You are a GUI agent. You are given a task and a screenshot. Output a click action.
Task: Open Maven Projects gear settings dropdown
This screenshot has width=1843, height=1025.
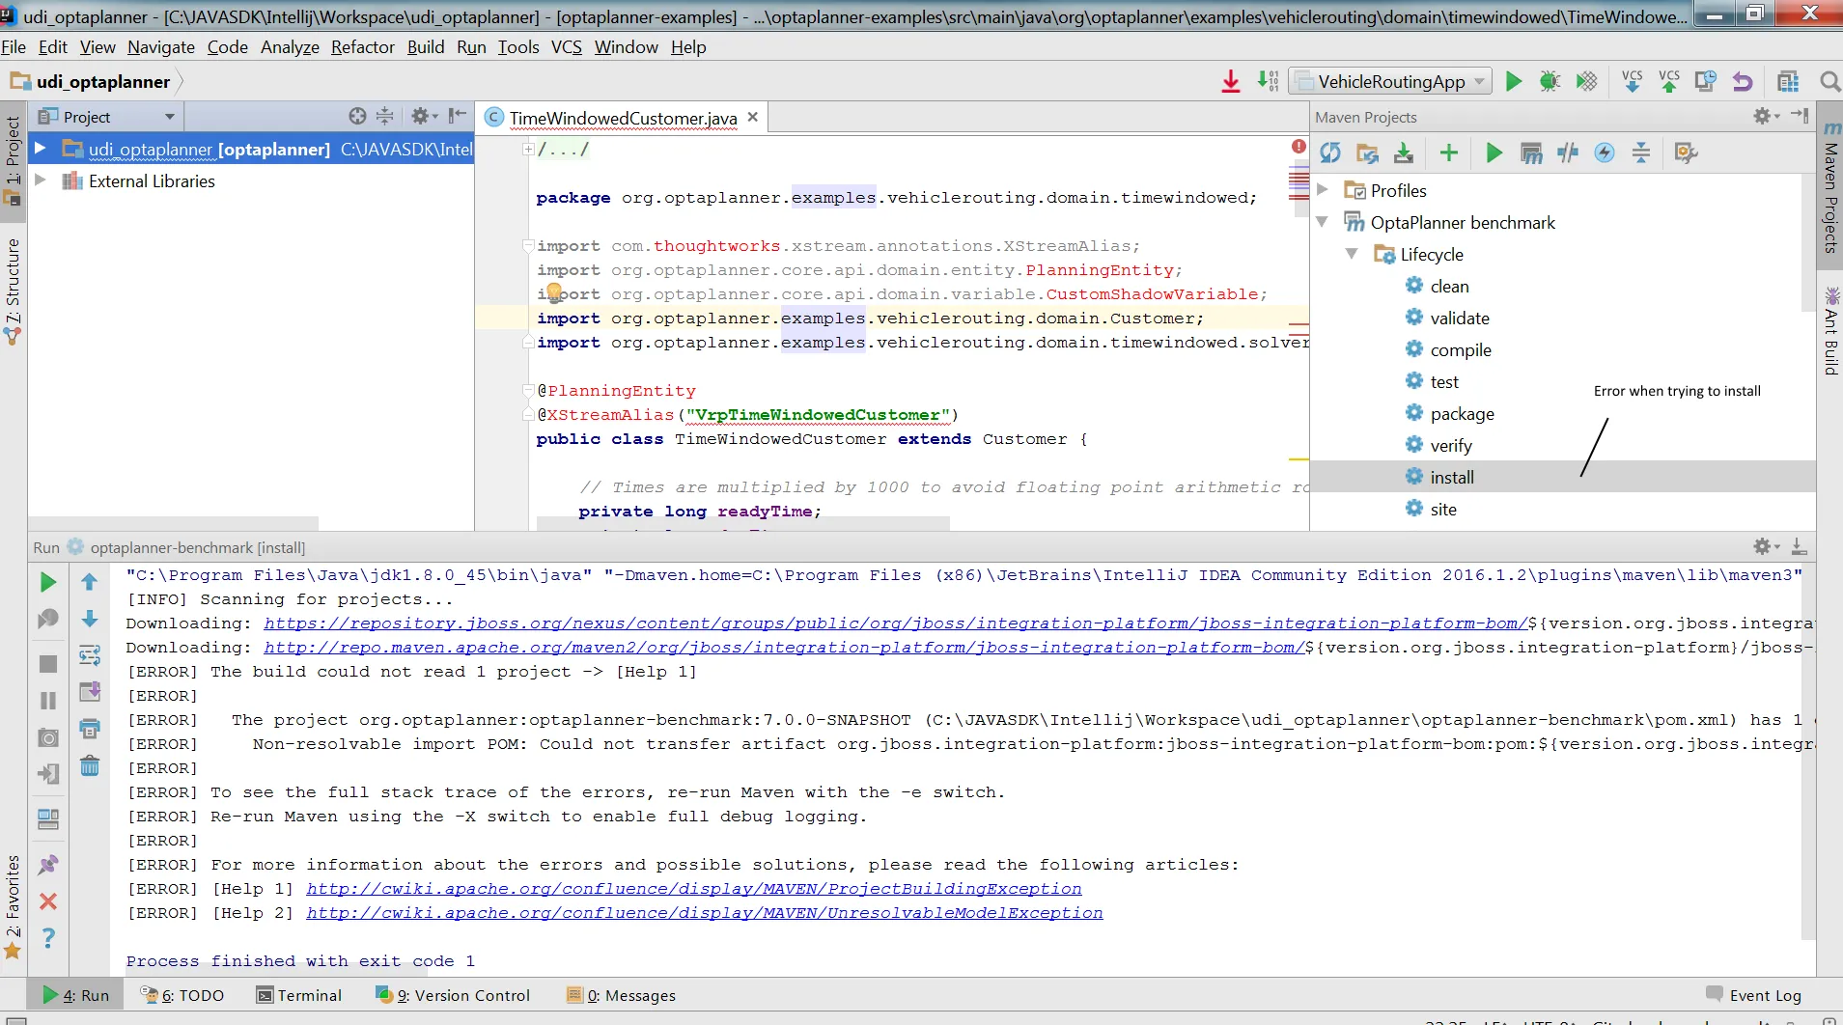(x=1767, y=116)
